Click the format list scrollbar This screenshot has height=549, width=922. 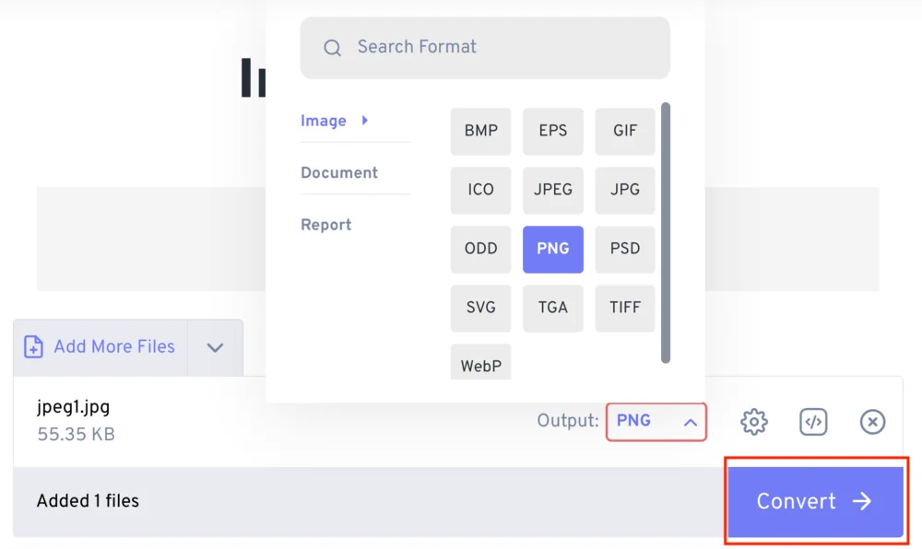pos(666,232)
